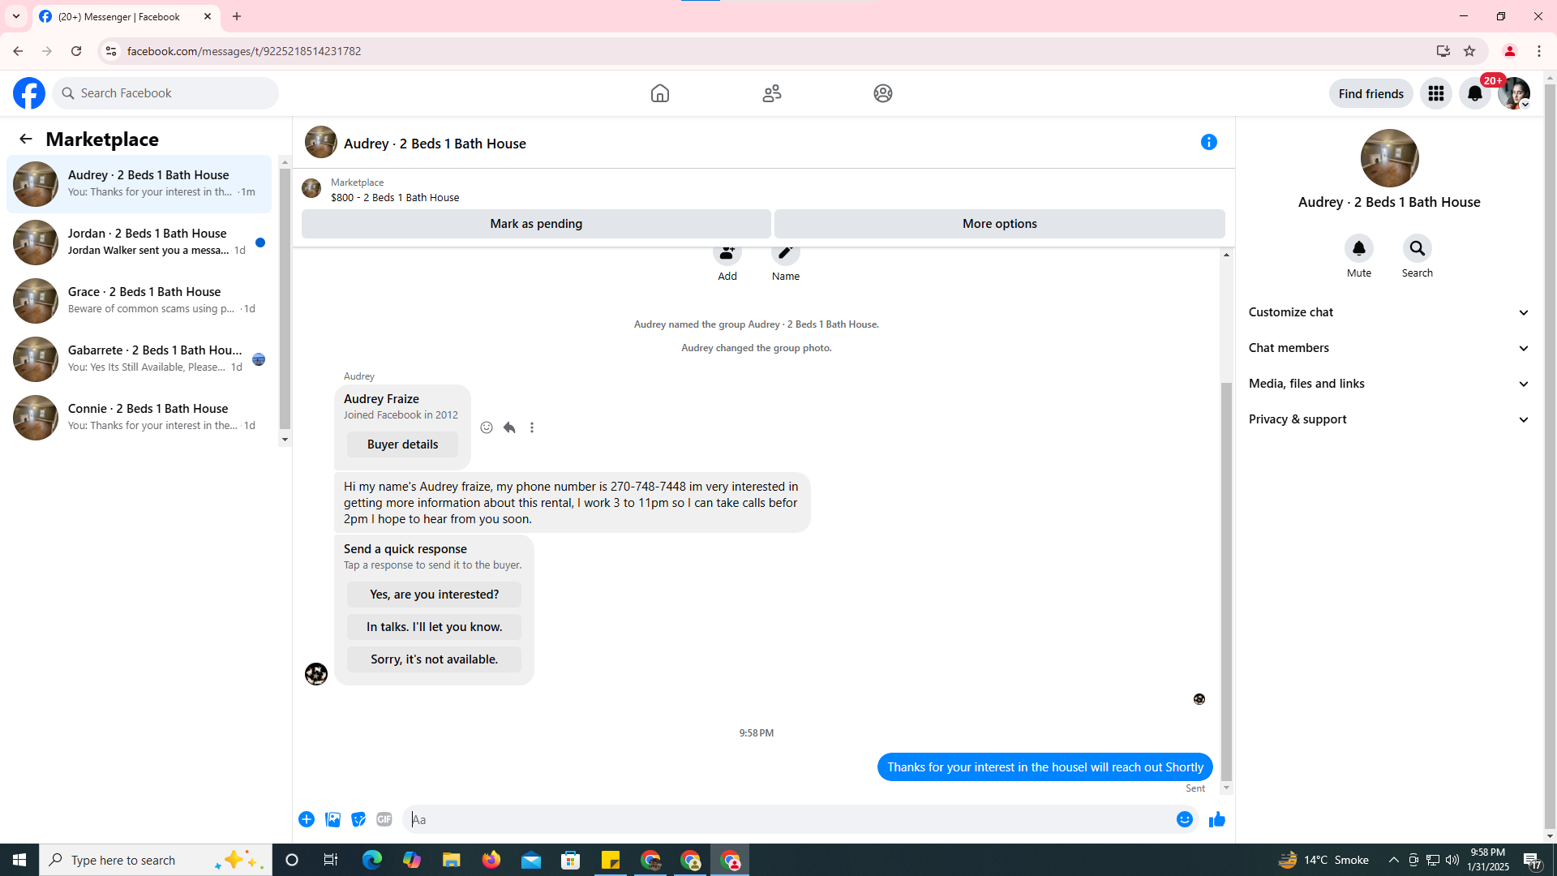Open more actions plus icon in composer
Viewport: 1557px width, 876px height.
(x=307, y=819)
